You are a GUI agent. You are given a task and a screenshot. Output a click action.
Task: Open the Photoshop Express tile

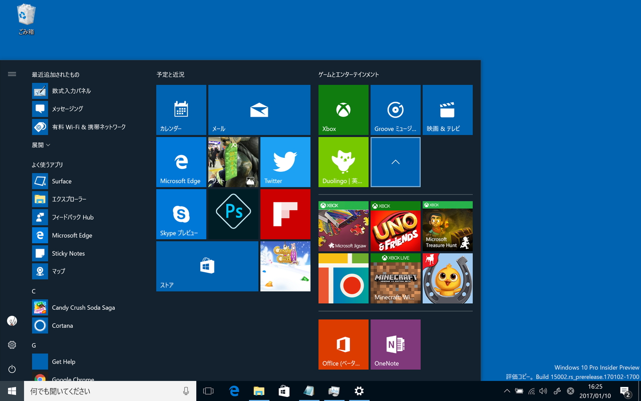[233, 214]
